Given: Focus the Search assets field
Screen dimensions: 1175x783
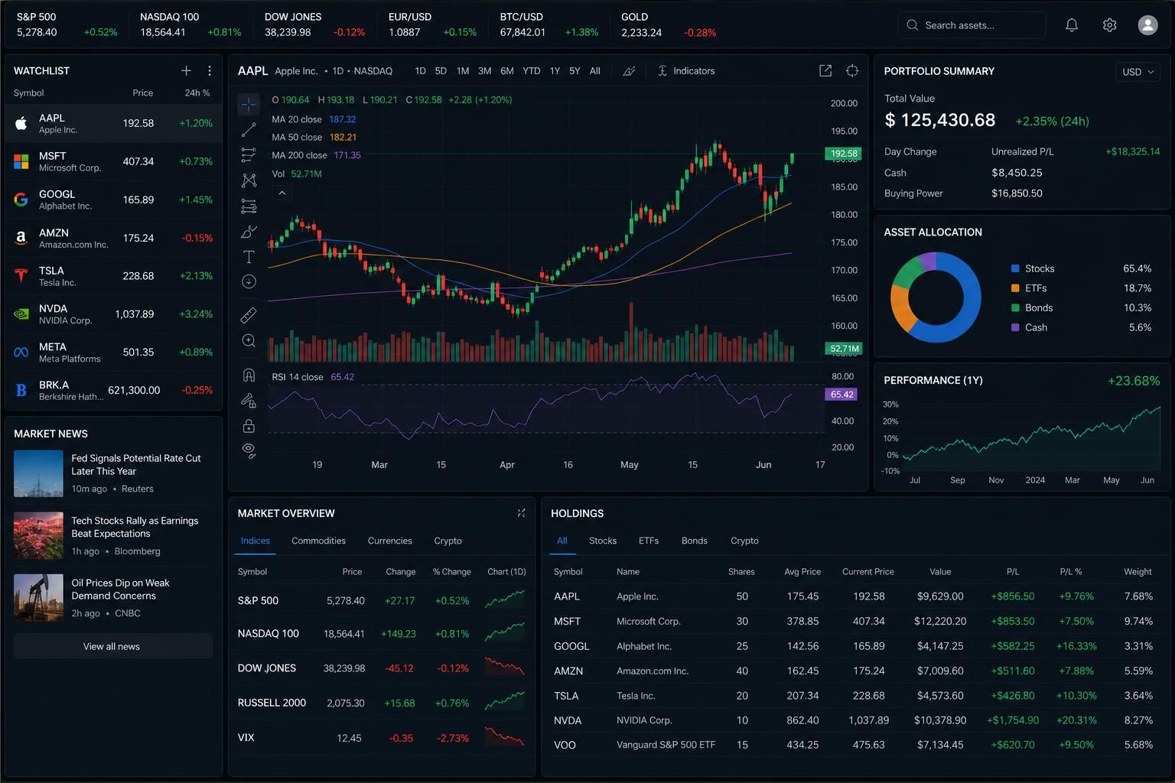Looking at the screenshot, I should [972, 25].
